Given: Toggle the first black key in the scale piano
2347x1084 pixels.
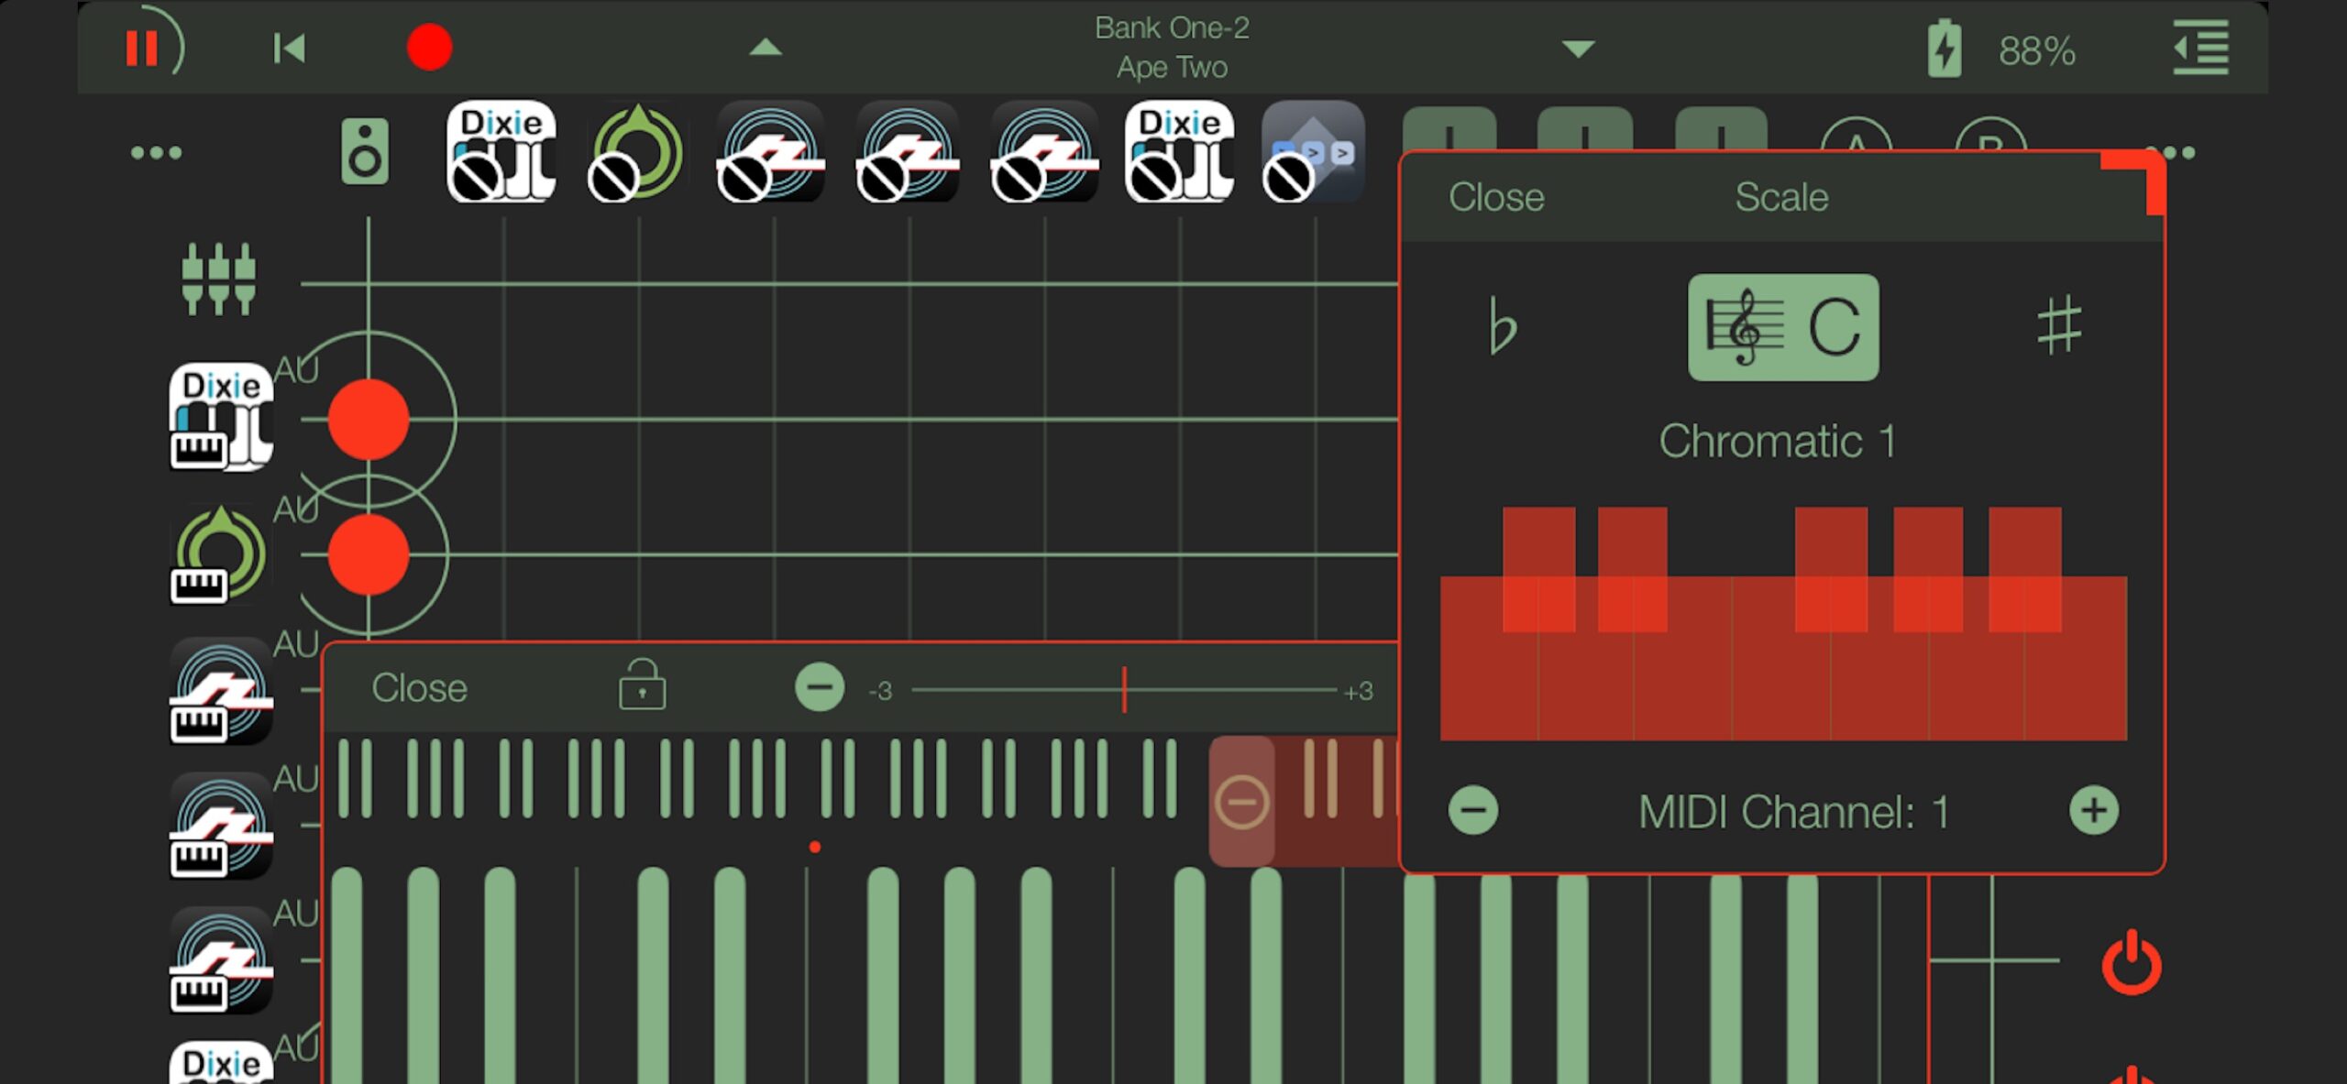Looking at the screenshot, I should click(x=1538, y=568).
